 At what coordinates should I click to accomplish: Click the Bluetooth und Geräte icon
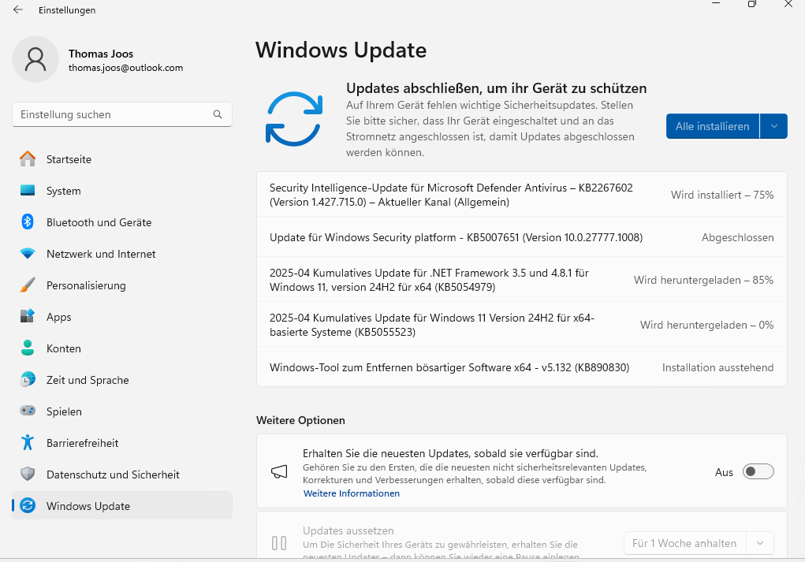(28, 222)
